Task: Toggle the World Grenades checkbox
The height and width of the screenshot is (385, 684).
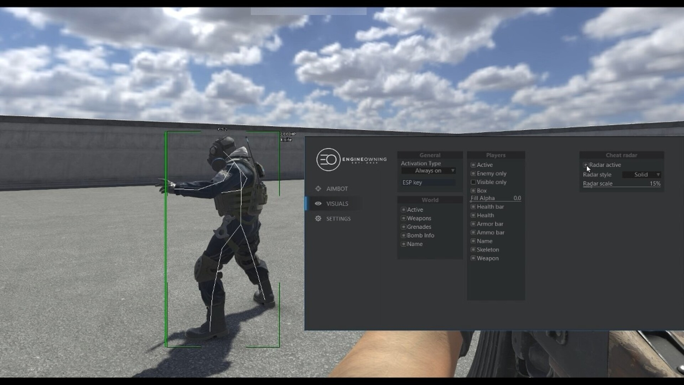Action: (403, 227)
